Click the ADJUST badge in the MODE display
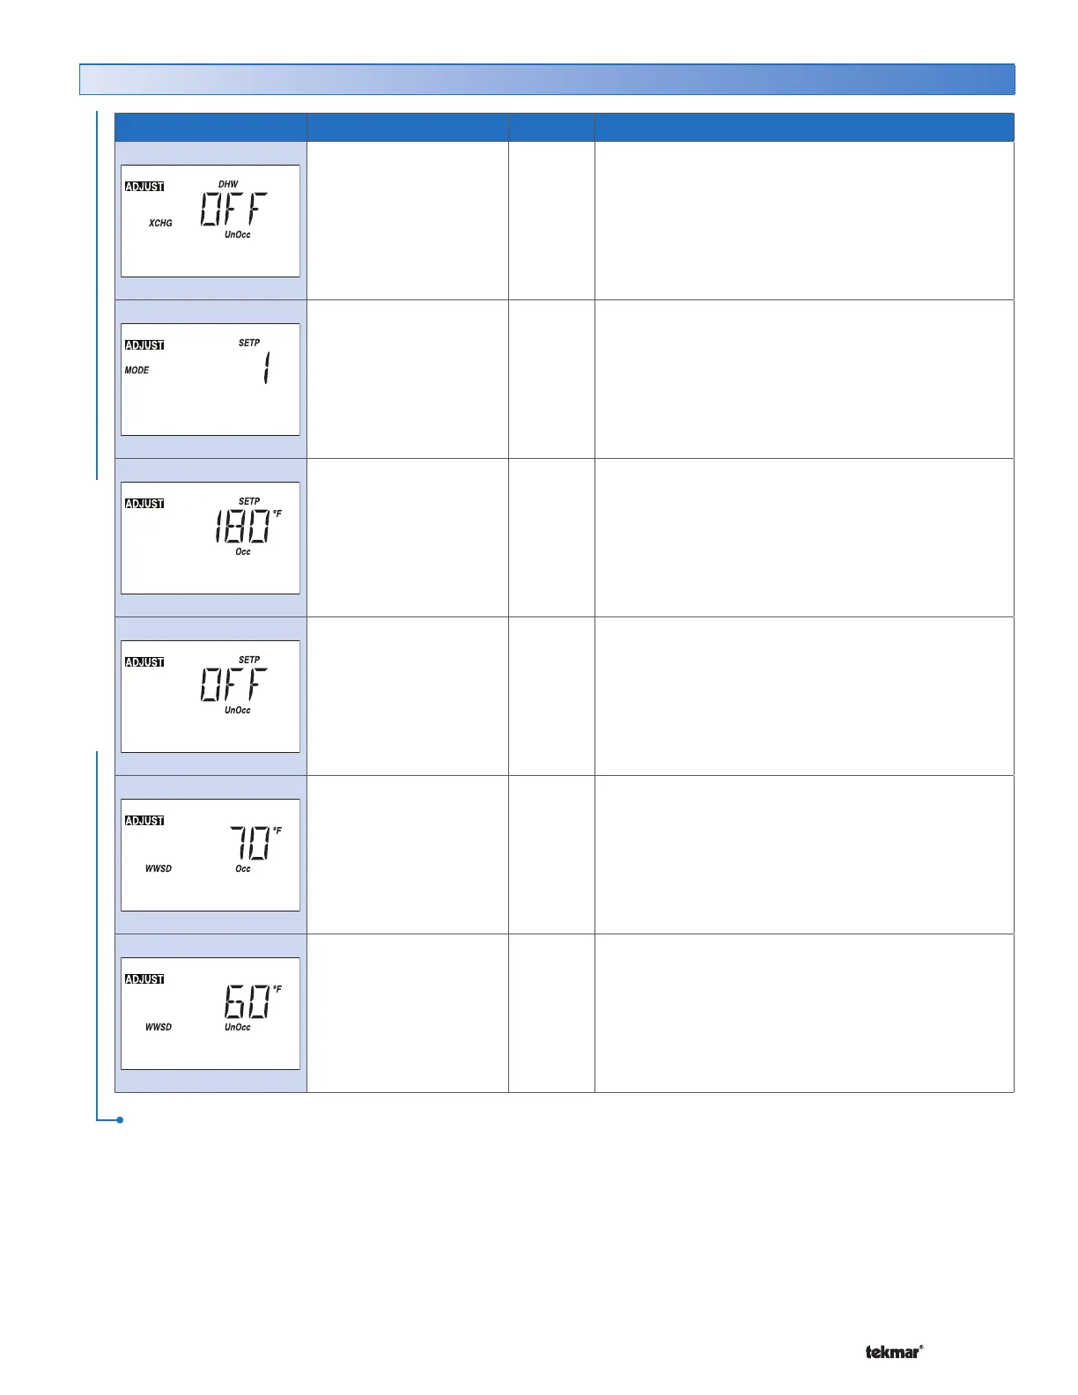 pos(144,345)
